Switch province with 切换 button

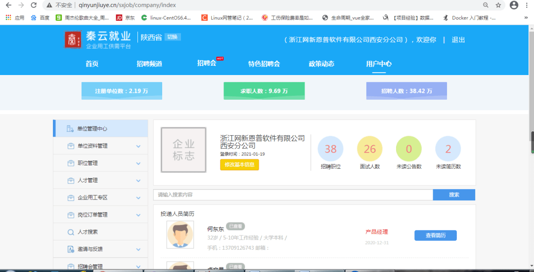173,37
